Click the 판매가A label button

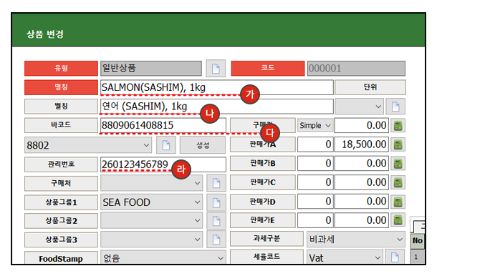[263, 144]
